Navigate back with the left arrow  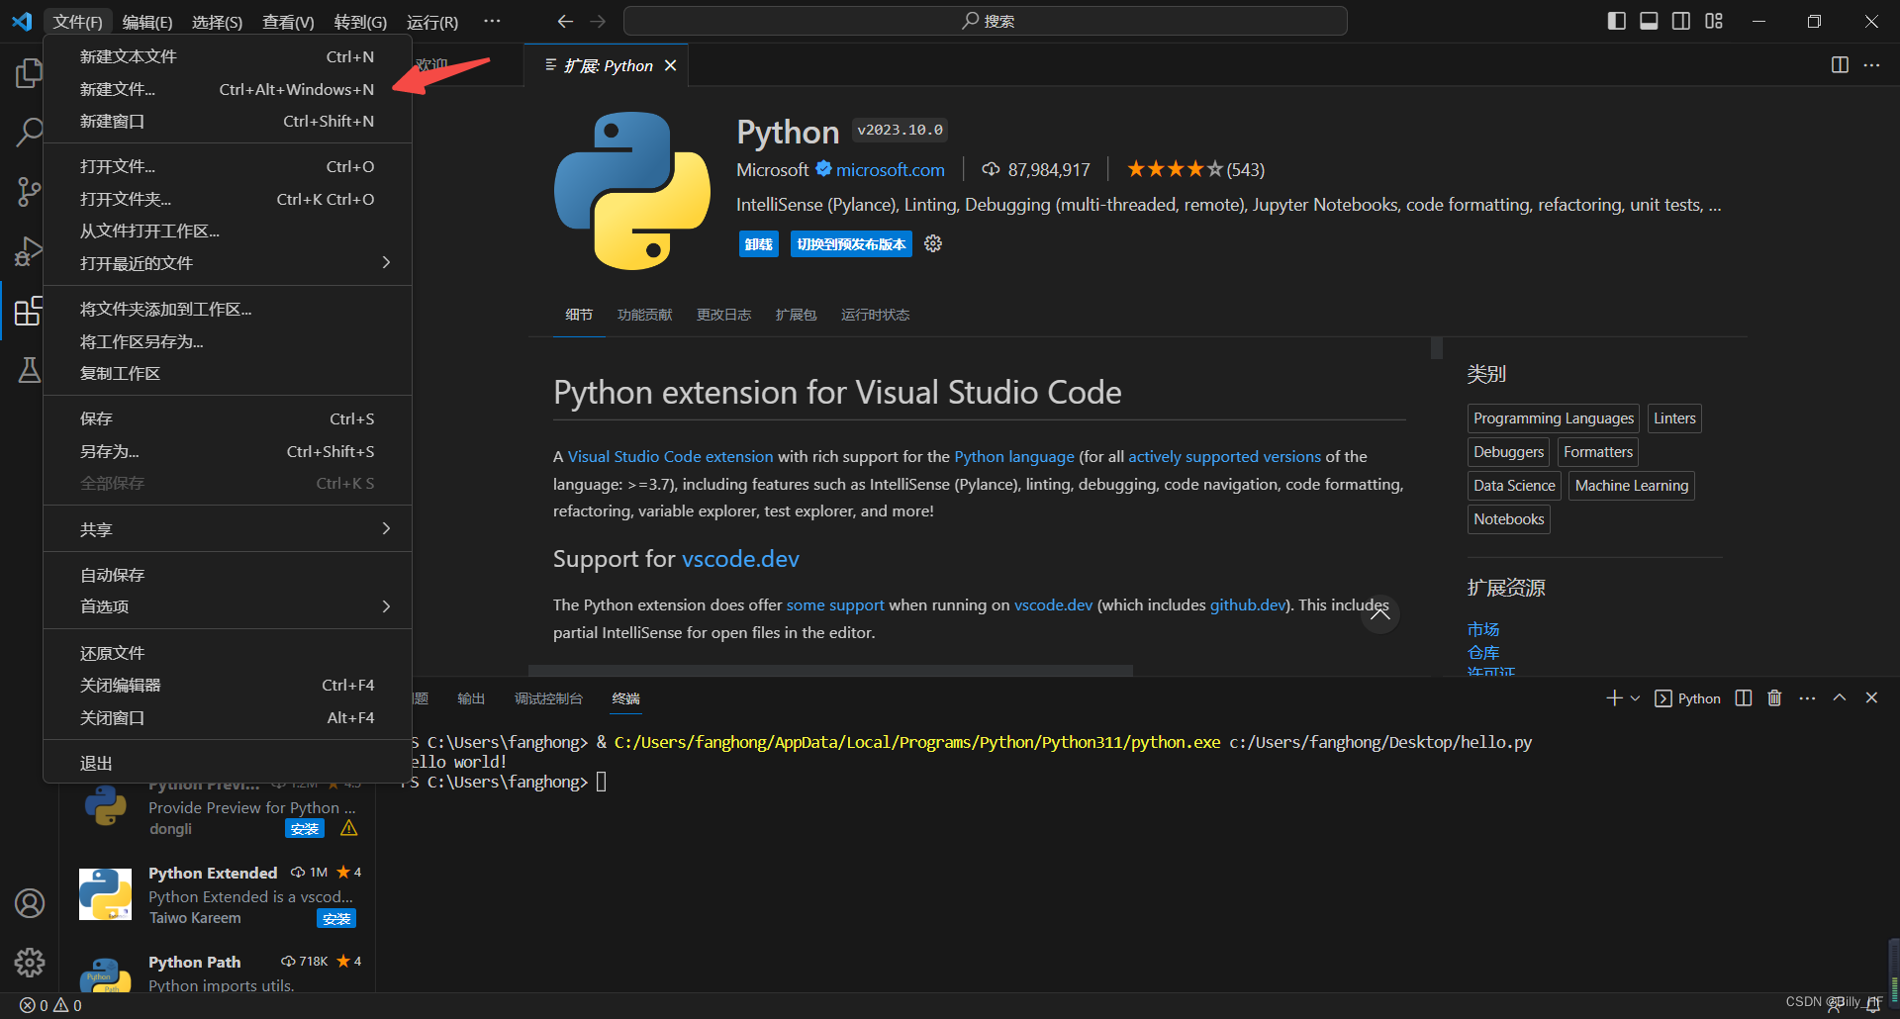tap(565, 21)
